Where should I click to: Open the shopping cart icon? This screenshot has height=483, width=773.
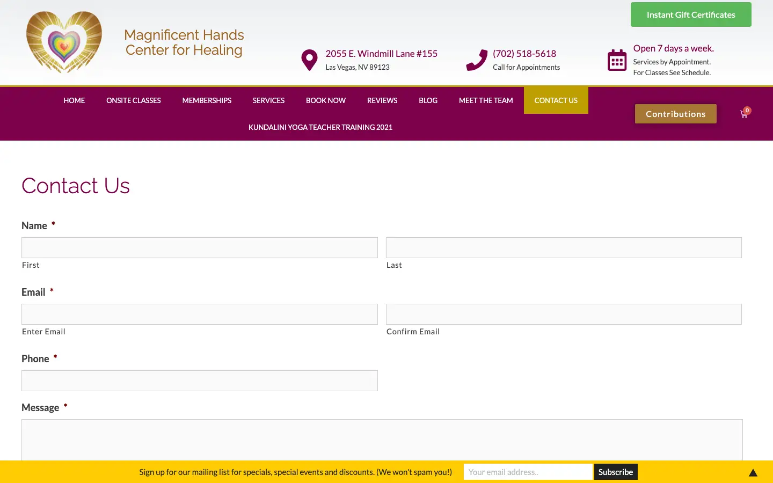coord(744,114)
